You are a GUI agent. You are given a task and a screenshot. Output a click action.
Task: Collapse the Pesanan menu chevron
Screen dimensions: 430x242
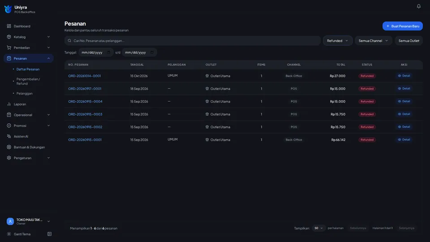tap(48, 58)
